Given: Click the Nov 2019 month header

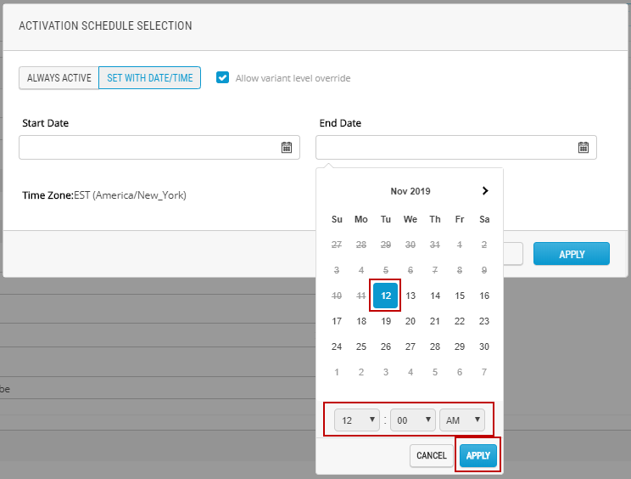Looking at the screenshot, I should tap(410, 191).
